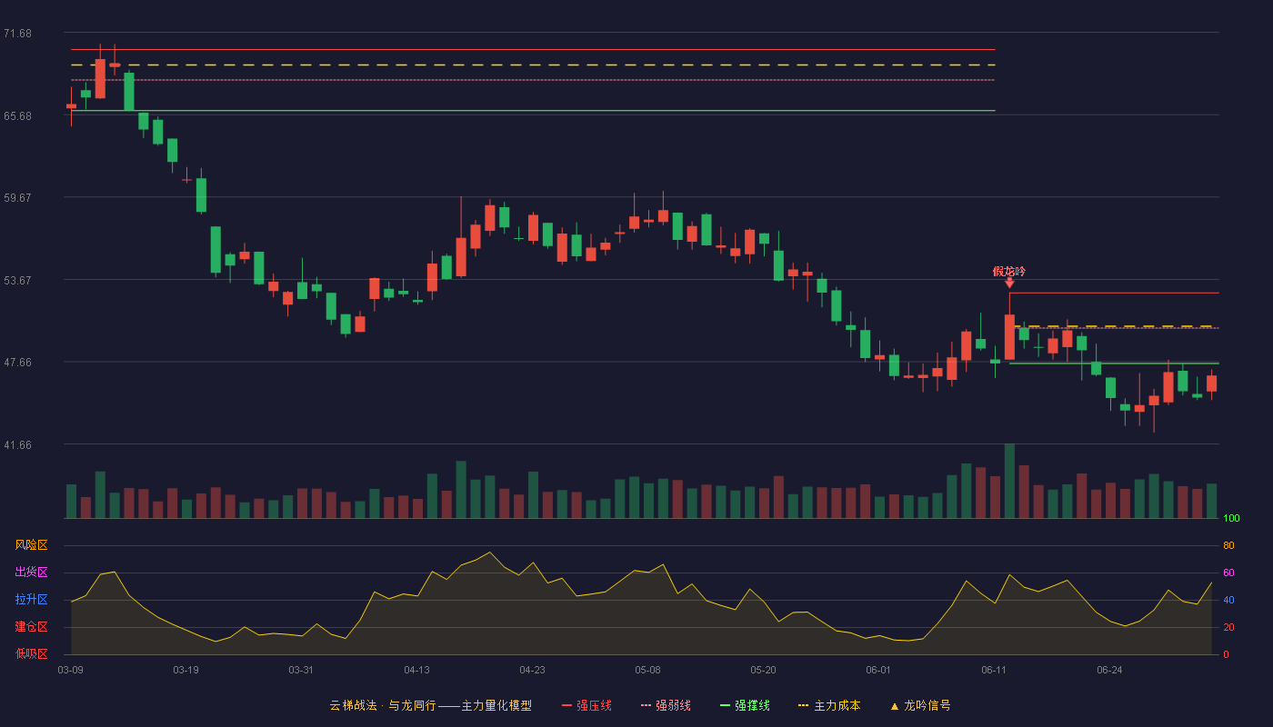1273x727 pixels.
Task: Click the 03-19 date label
Action: pyautogui.click(x=185, y=670)
